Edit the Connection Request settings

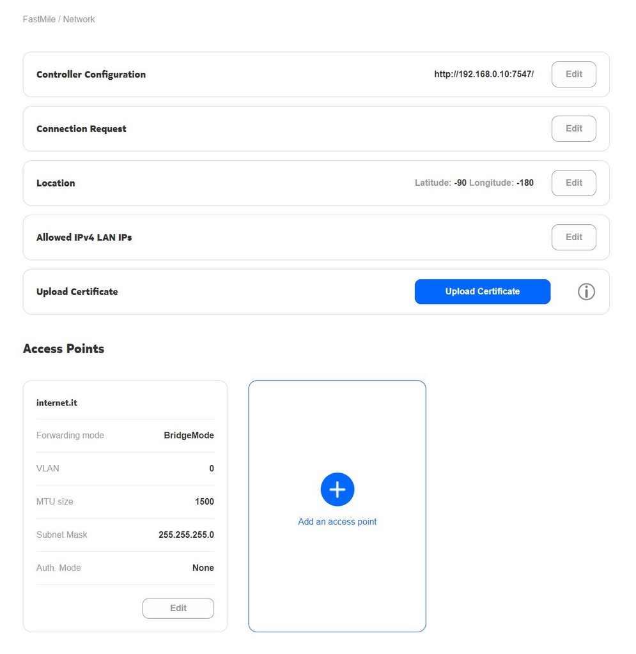573,128
